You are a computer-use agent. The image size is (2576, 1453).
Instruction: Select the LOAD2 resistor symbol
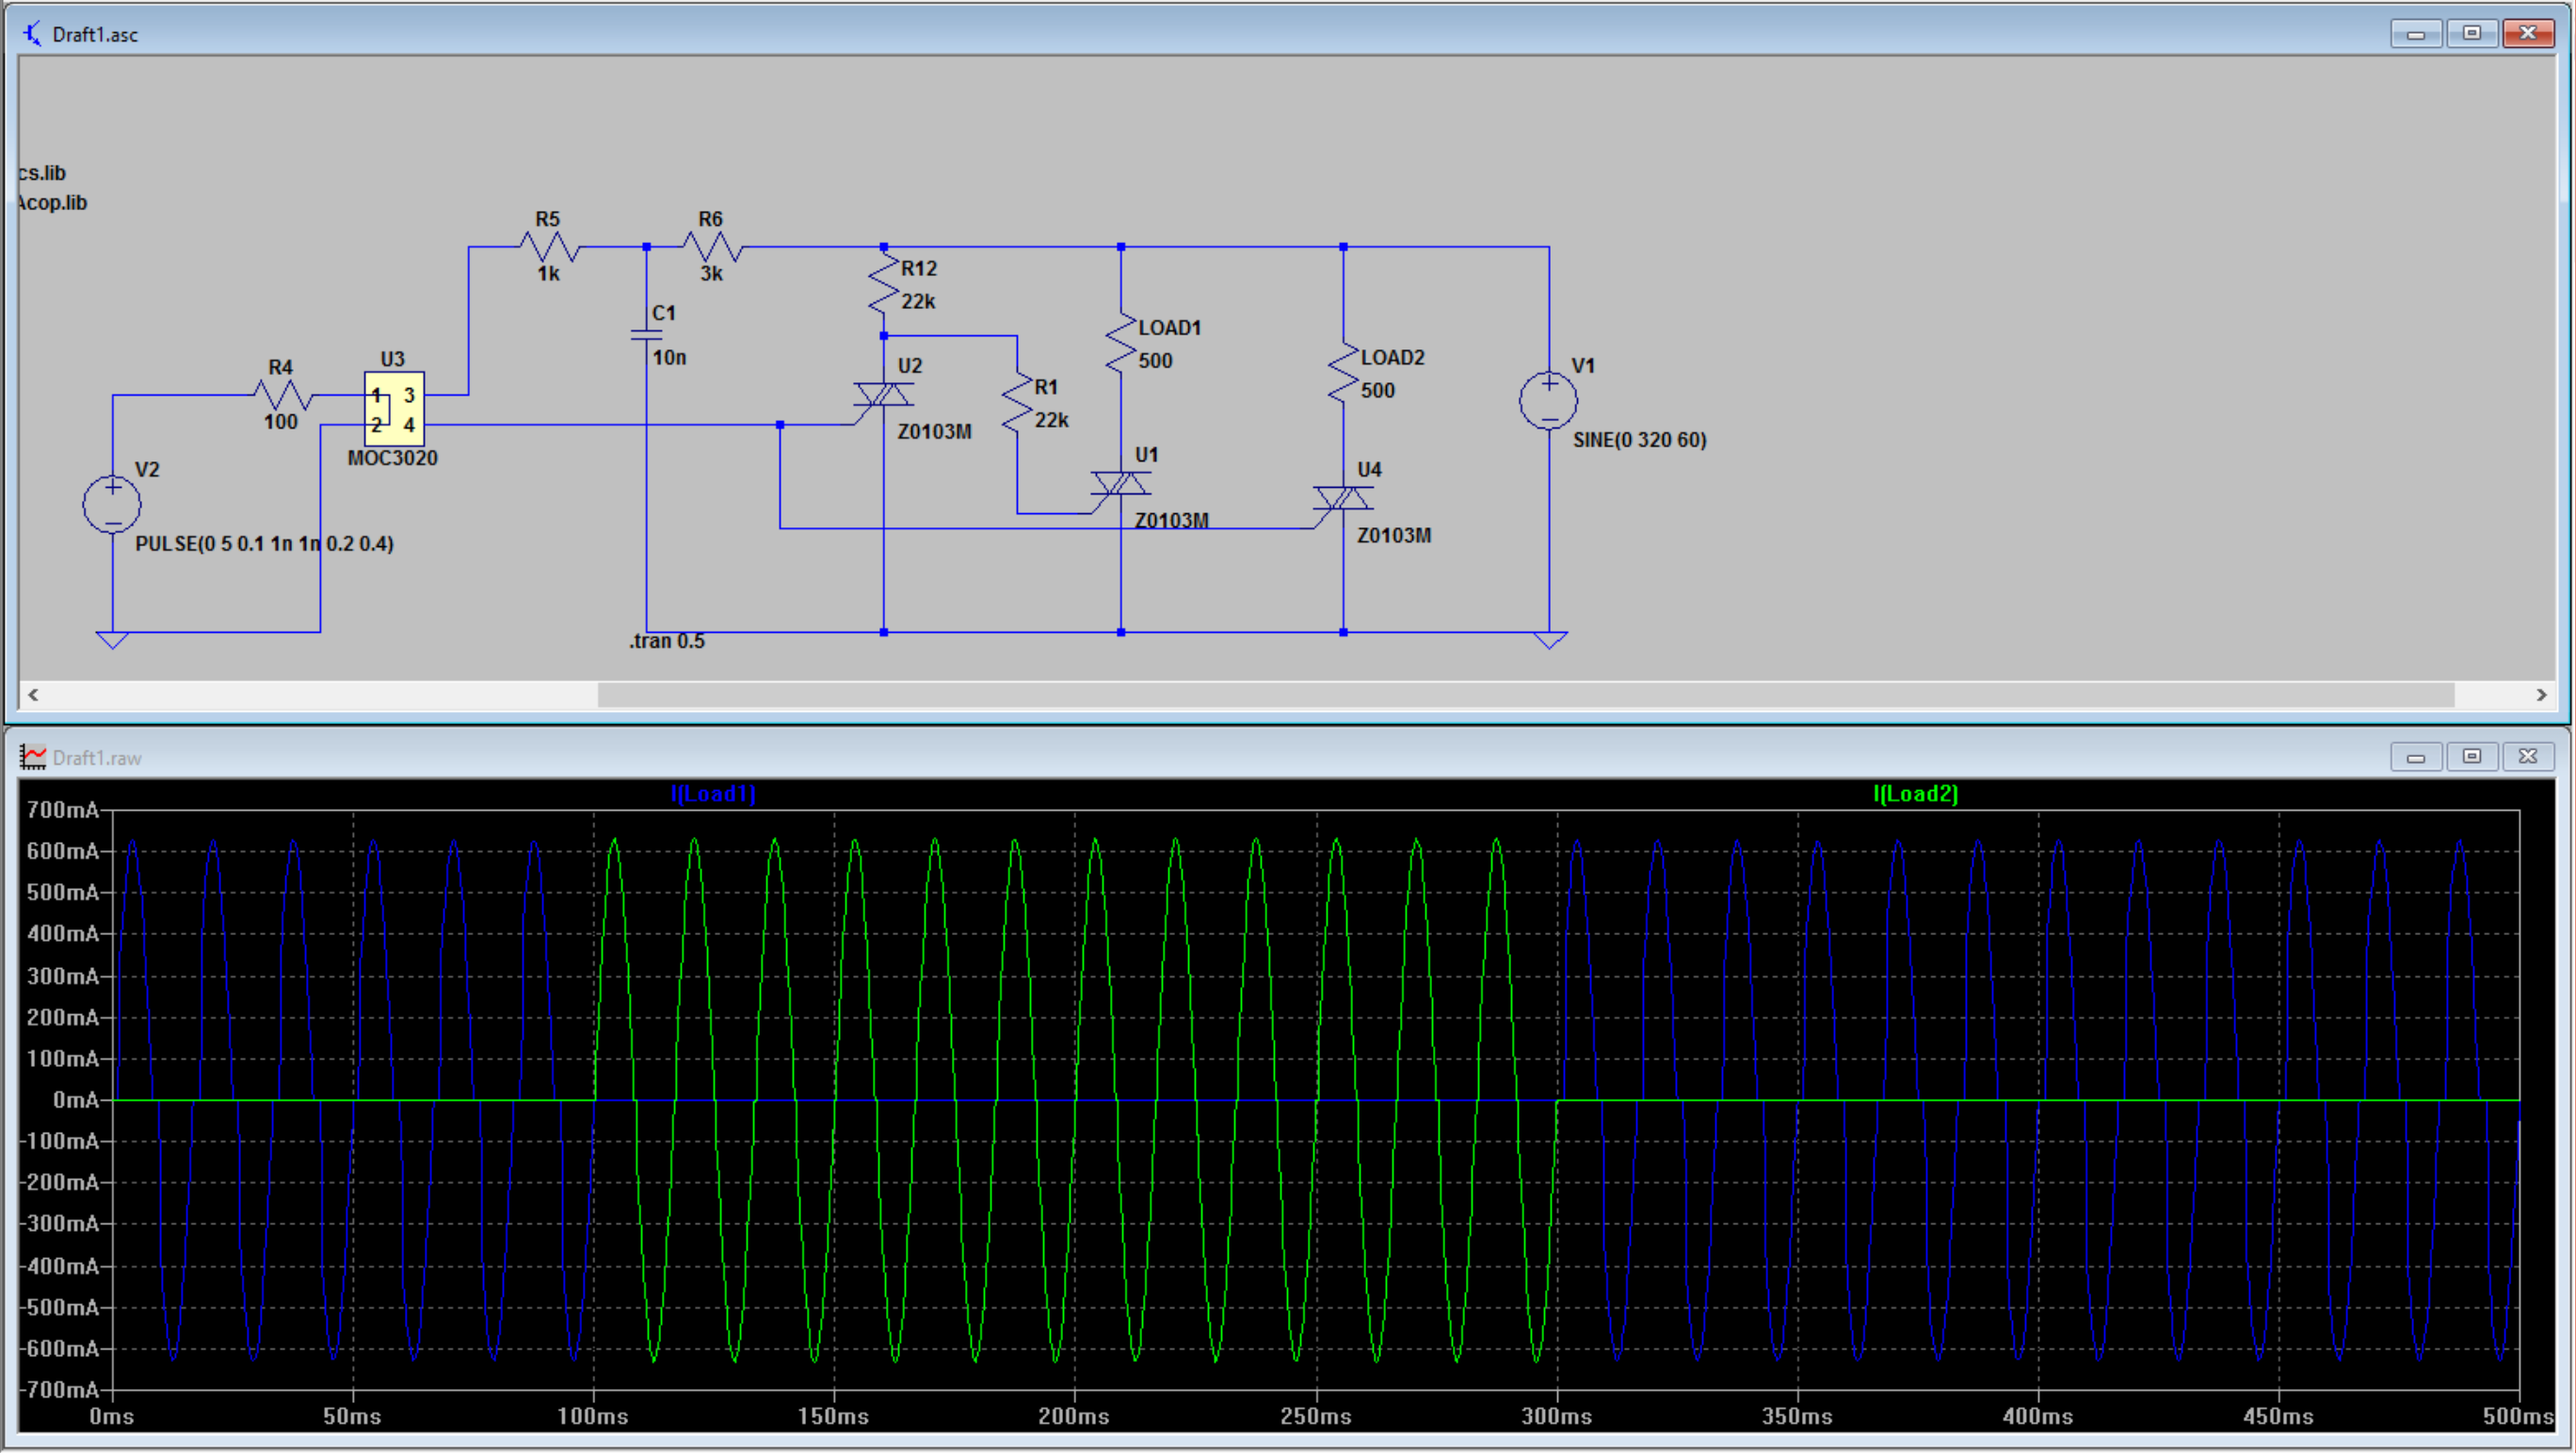(1342, 372)
